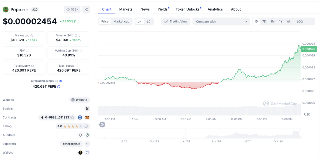Screen dimensions: 320x158
Task: Click the #20 rank badge
Action: pyautogui.click(x=35, y=10)
